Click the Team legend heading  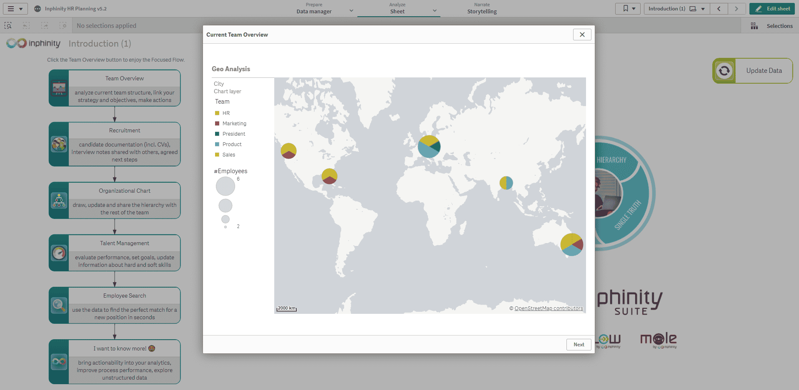222,102
